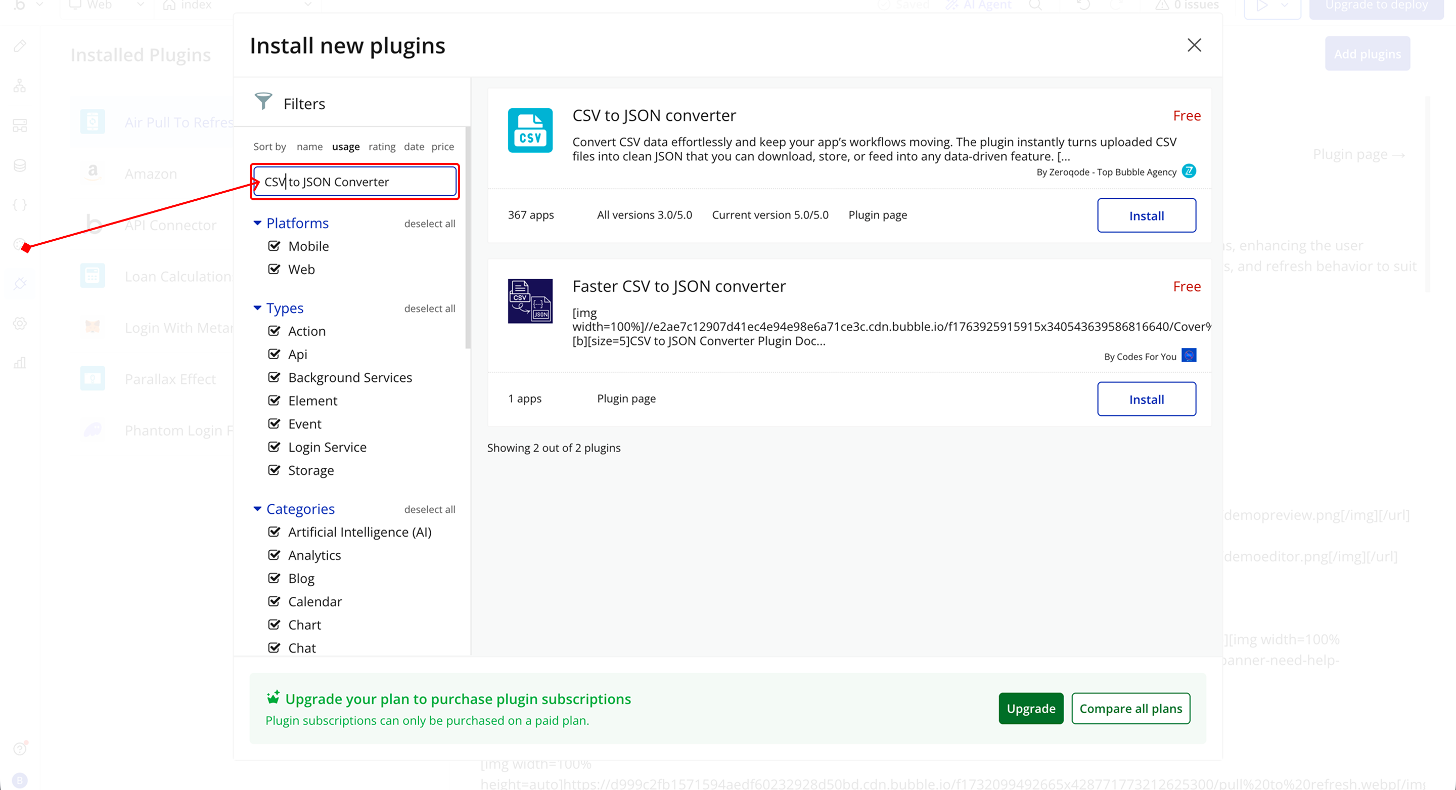This screenshot has height=790, width=1456.
Task: Click the Zeroqode author badge icon
Action: (1189, 171)
